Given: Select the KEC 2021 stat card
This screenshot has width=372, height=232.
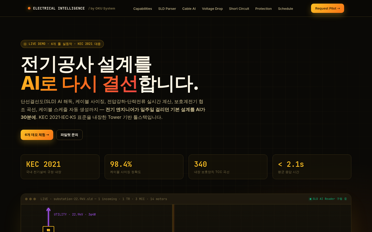Looking at the screenshot, I should [60, 167].
